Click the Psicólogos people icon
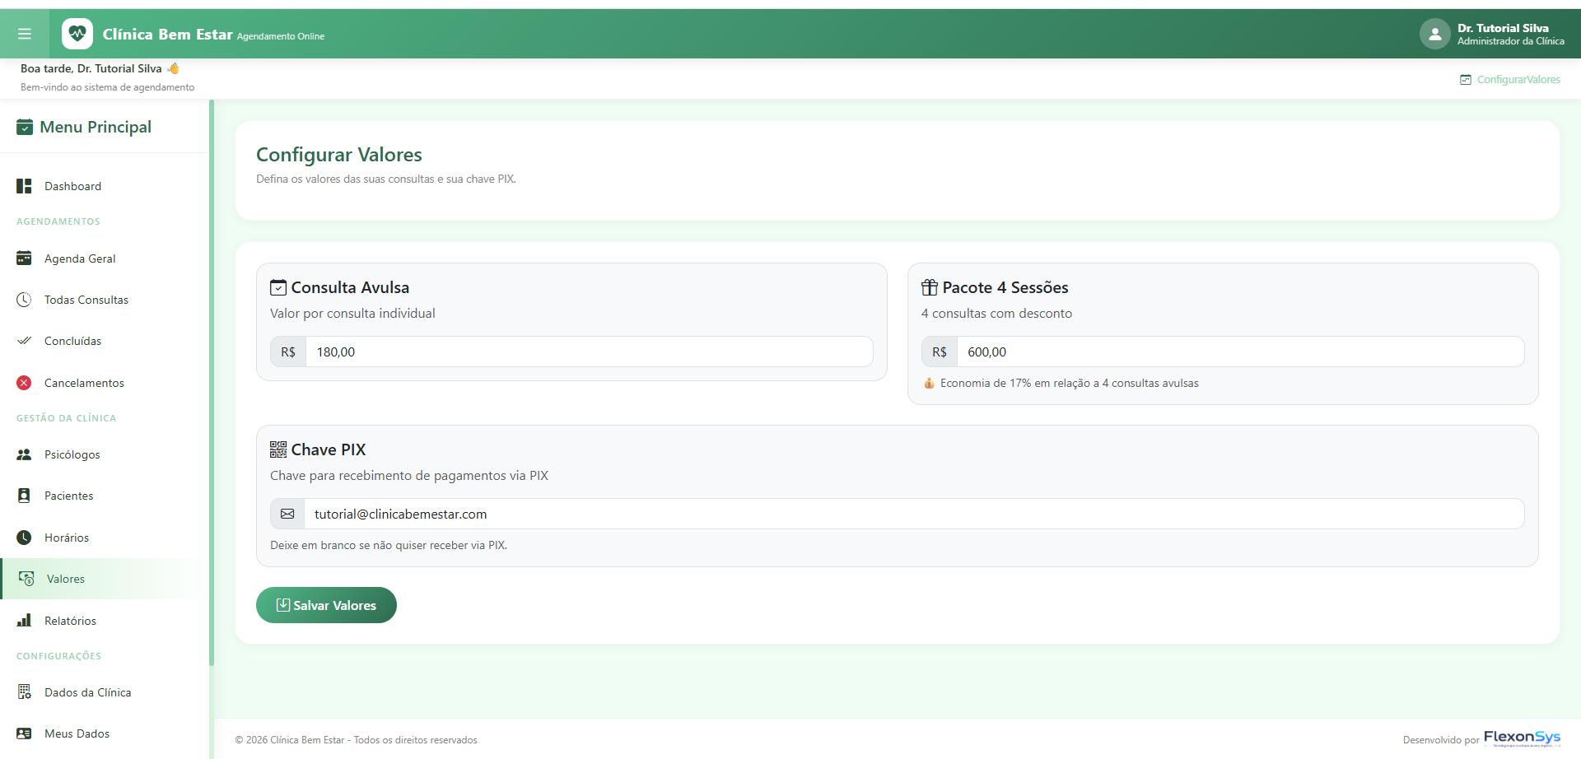1581x759 pixels. coord(24,454)
